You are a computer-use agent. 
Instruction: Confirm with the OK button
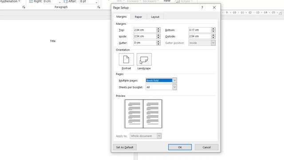(x=180, y=147)
